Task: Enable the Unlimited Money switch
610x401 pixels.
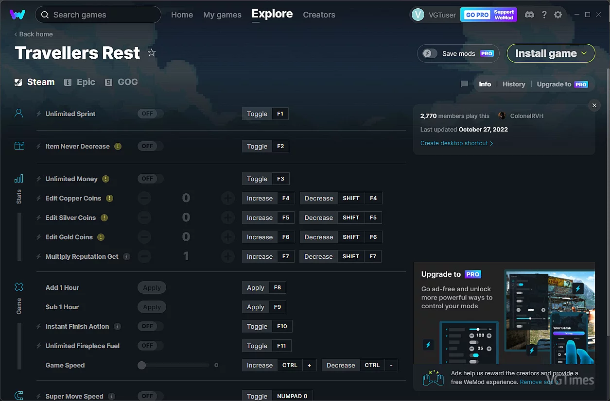Action: coord(150,179)
